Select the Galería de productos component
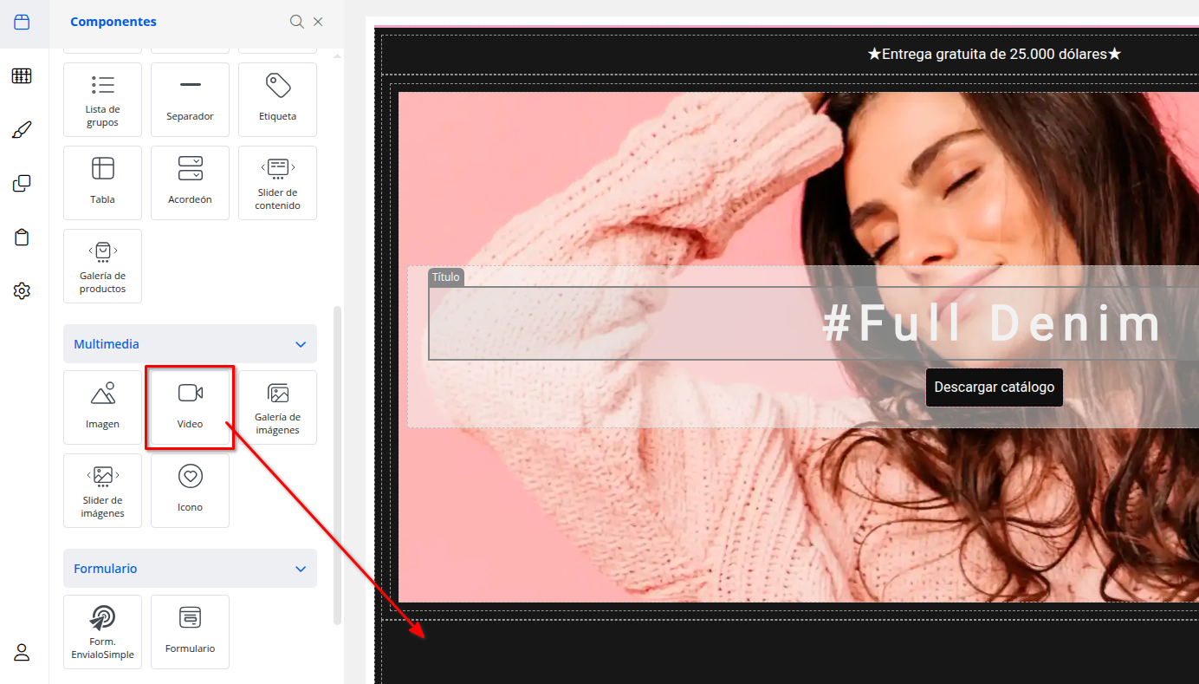This screenshot has height=684, width=1199. [102, 265]
